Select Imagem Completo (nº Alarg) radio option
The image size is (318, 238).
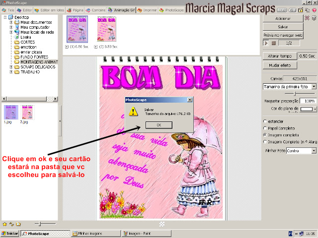click(265, 142)
